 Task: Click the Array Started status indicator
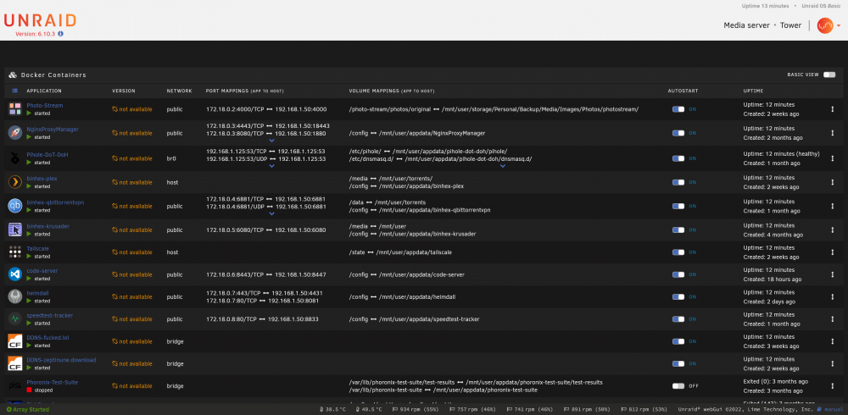pos(28,410)
